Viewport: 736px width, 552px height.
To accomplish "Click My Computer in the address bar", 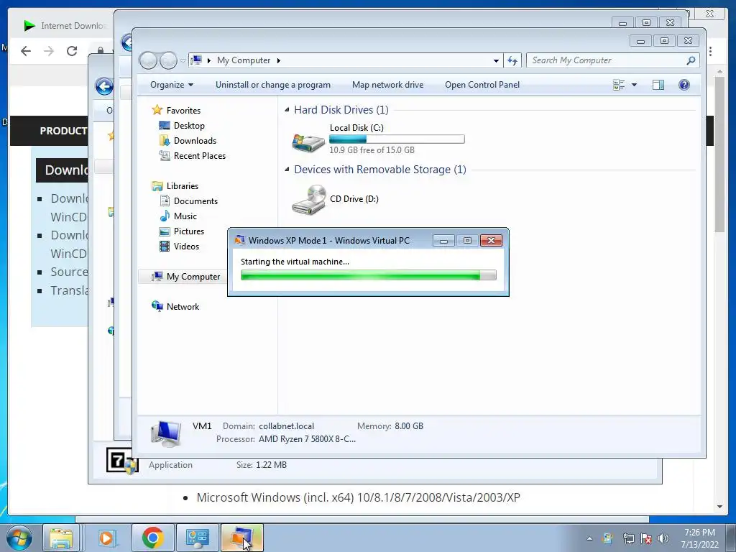I will (244, 60).
